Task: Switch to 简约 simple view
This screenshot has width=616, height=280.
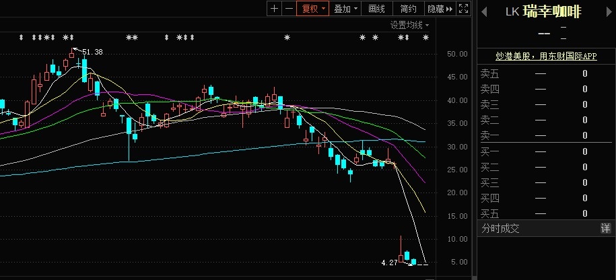Action: (x=409, y=9)
